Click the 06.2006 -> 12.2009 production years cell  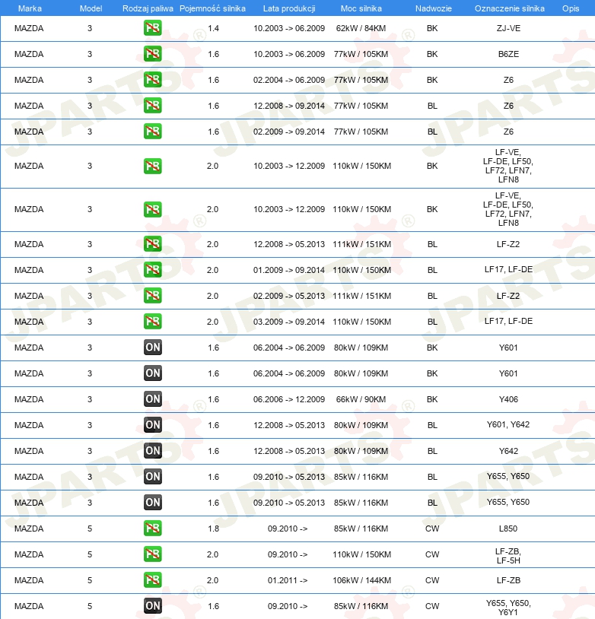pyautogui.click(x=289, y=399)
